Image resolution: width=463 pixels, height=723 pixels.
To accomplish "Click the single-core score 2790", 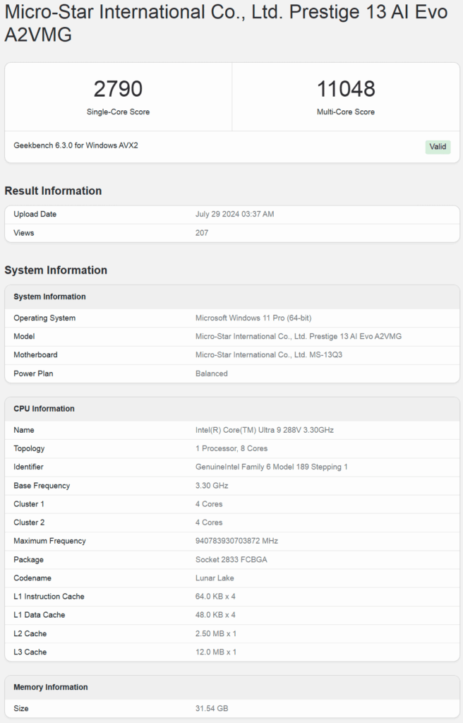I will pos(118,88).
